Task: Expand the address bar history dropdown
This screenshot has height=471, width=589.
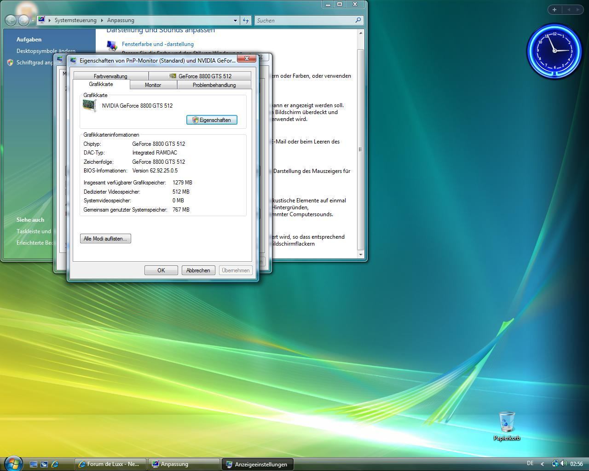Action: [235, 20]
